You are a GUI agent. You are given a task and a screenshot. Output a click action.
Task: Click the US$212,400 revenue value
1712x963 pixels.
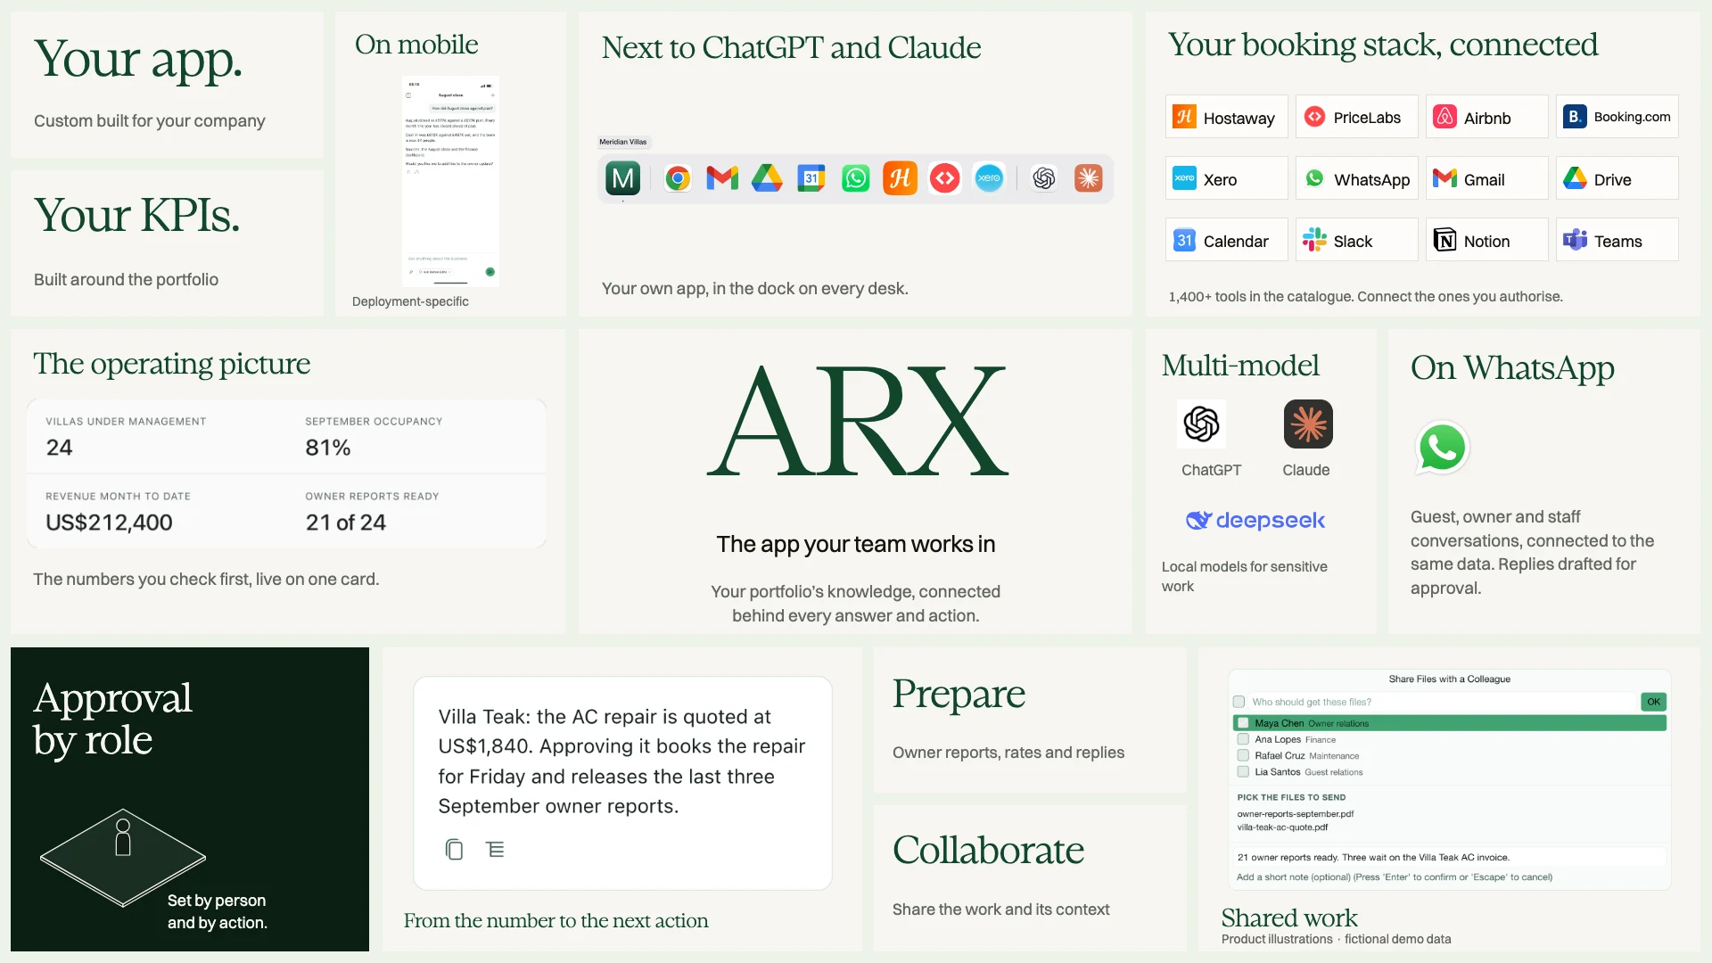(x=109, y=523)
